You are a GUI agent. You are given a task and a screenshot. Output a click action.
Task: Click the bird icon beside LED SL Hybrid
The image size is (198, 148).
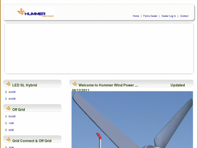(8, 84)
